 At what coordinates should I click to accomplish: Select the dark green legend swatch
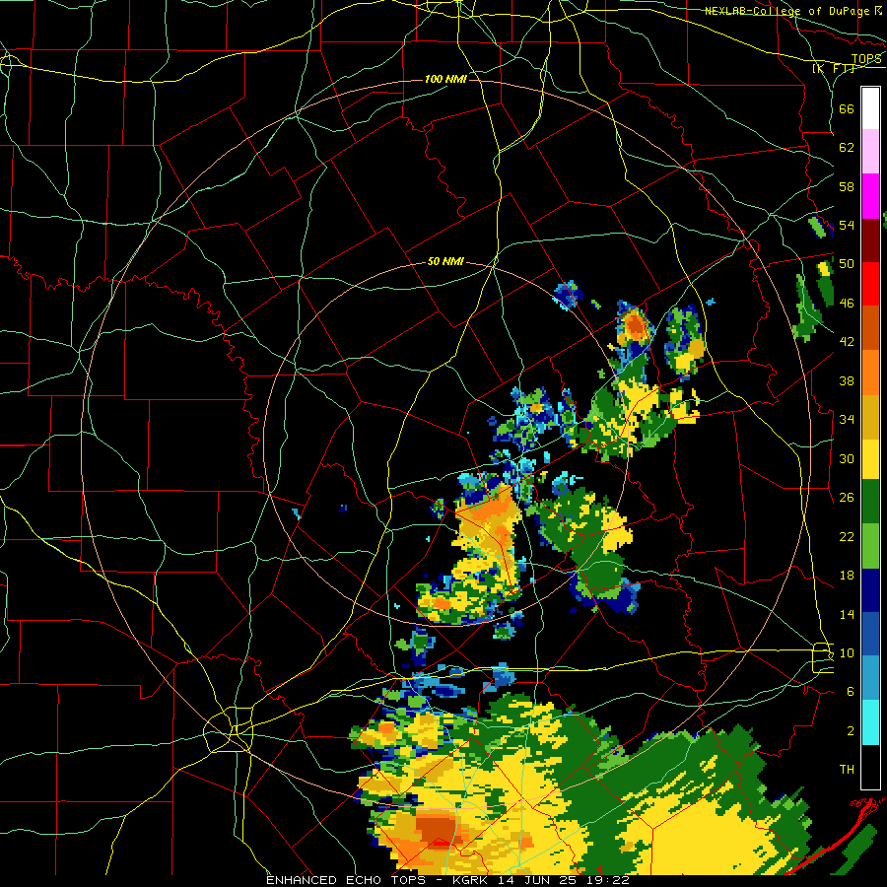pos(870,502)
